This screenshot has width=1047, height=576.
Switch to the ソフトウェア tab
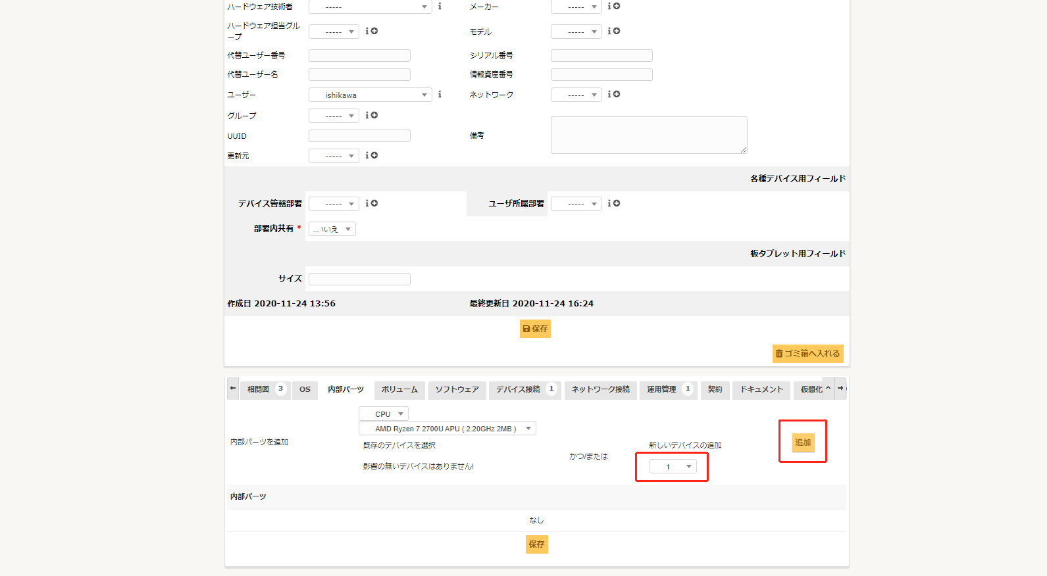(x=457, y=389)
